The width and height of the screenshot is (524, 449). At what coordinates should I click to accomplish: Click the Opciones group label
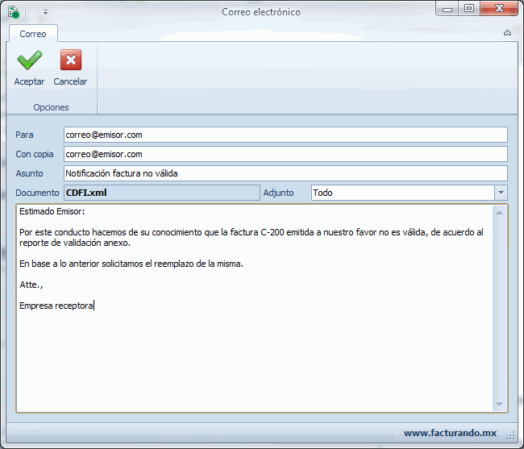[x=51, y=107]
